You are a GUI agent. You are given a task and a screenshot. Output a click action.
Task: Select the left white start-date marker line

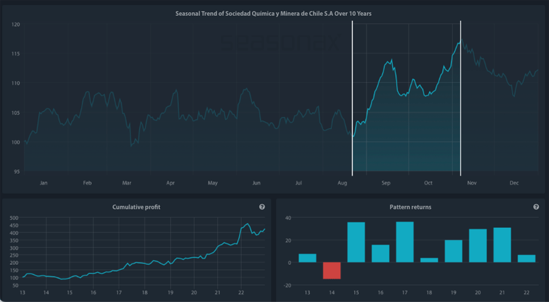353,97
